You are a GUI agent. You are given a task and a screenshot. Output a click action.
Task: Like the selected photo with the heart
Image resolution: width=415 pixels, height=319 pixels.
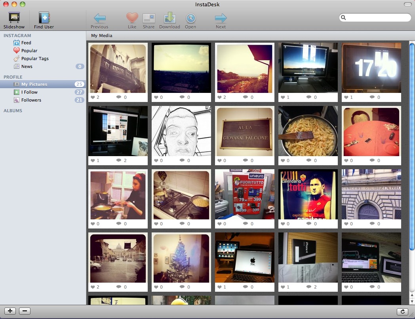click(132, 21)
